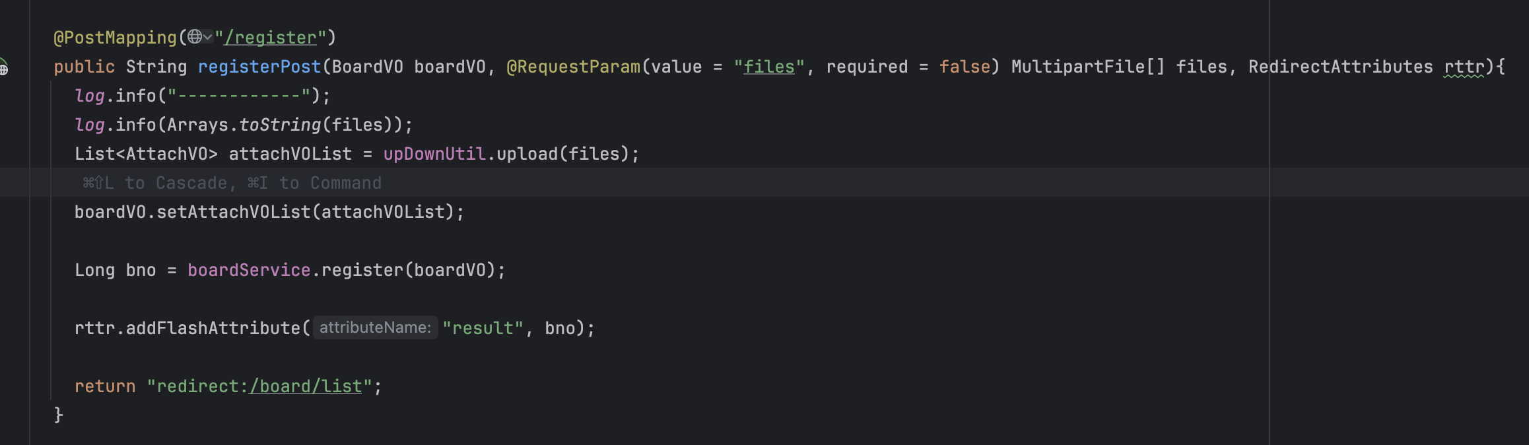Click the boardService field reference
This screenshot has height=445, width=1529.
point(249,270)
